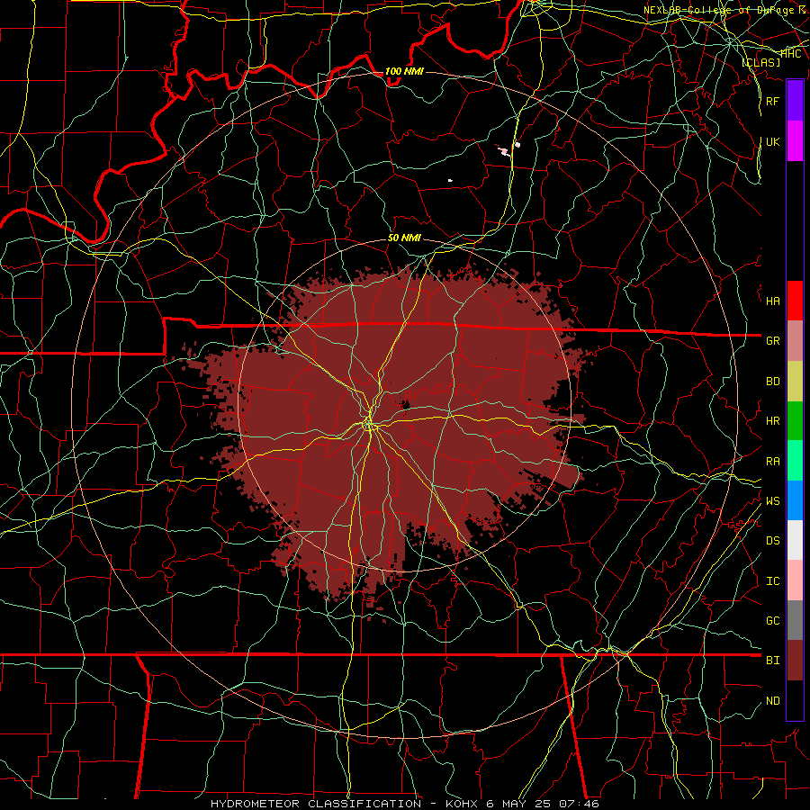810x810 pixels.
Task: Click the RA legend label
Action: pyautogui.click(x=772, y=461)
